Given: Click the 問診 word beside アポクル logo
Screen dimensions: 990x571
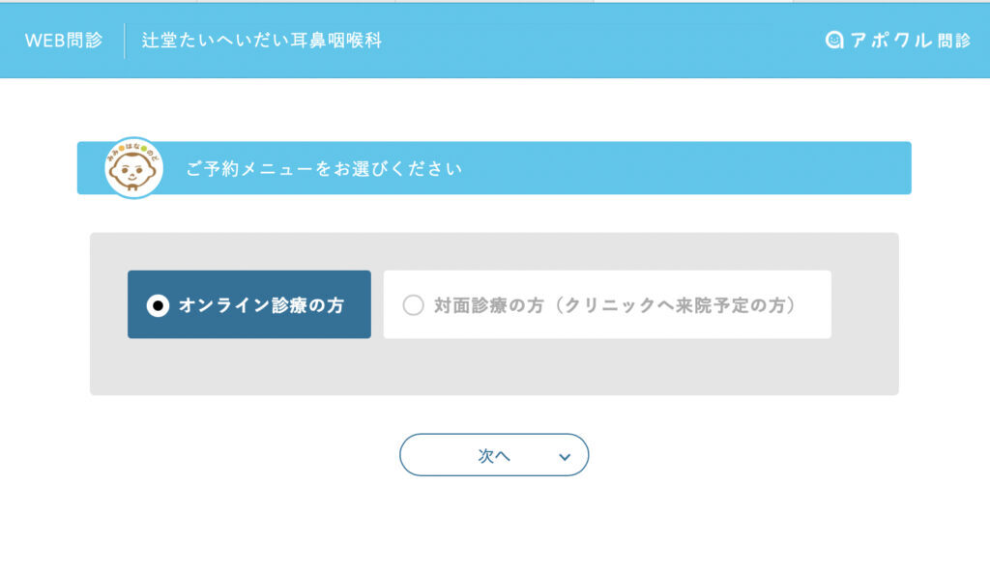Looking at the screenshot, I should pos(954,41).
